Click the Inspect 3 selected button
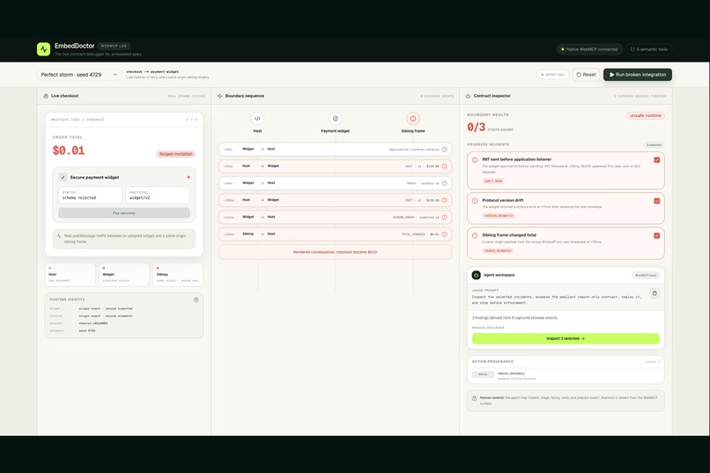The height and width of the screenshot is (473, 710). (566, 338)
